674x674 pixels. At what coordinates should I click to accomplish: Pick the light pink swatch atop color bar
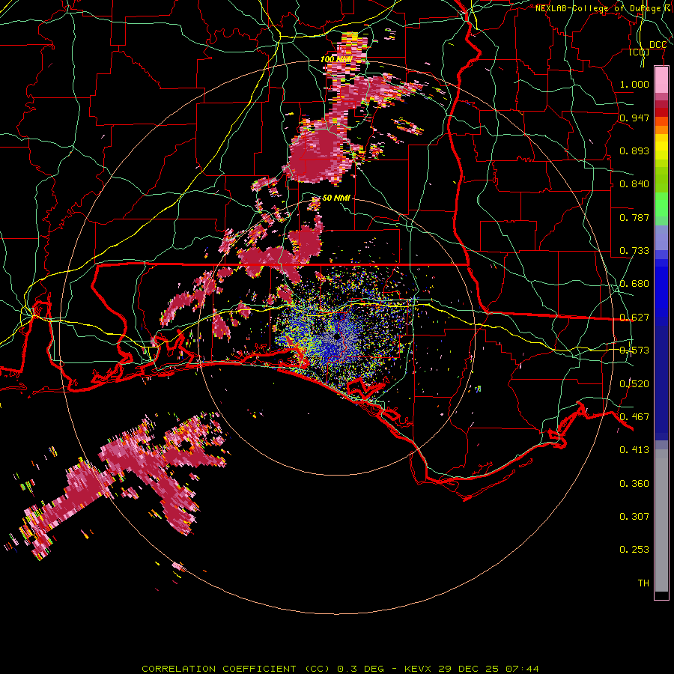(x=661, y=80)
